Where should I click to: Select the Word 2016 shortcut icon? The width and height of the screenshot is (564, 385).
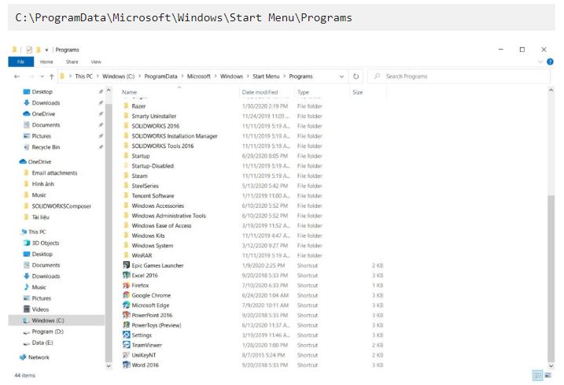click(127, 365)
